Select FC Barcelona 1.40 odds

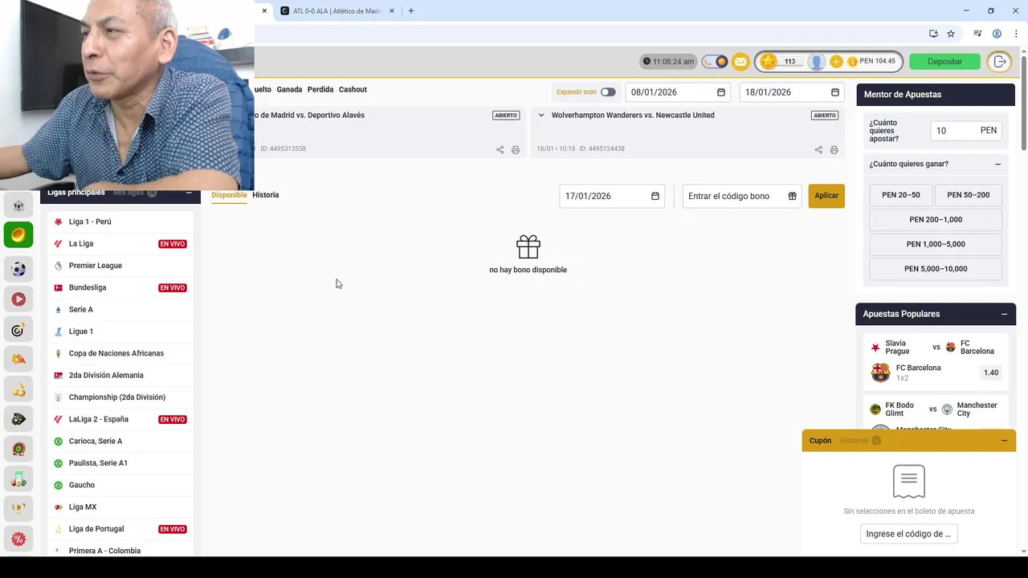tap(990, 372)
